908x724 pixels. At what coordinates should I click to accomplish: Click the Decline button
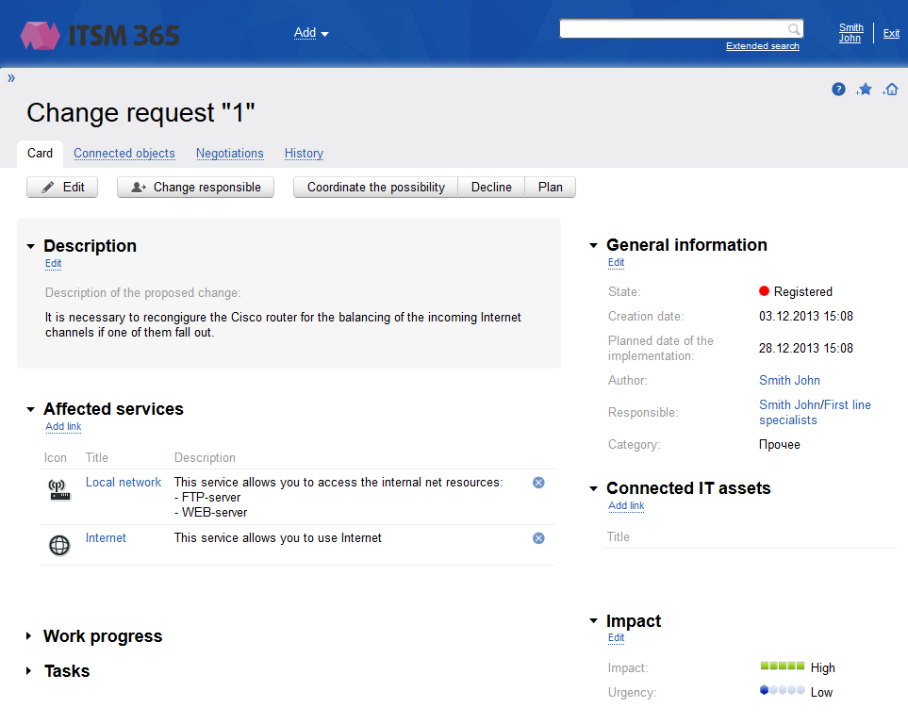[490, 187]
